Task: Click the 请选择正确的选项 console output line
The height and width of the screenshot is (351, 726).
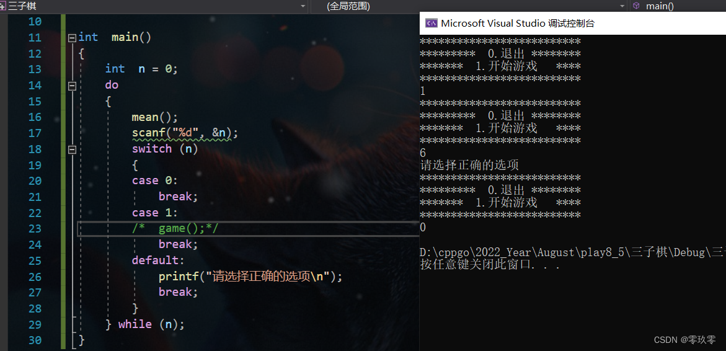Action: click(469, 166)
